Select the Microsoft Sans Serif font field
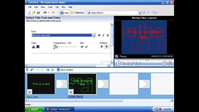 pos(62,35)
